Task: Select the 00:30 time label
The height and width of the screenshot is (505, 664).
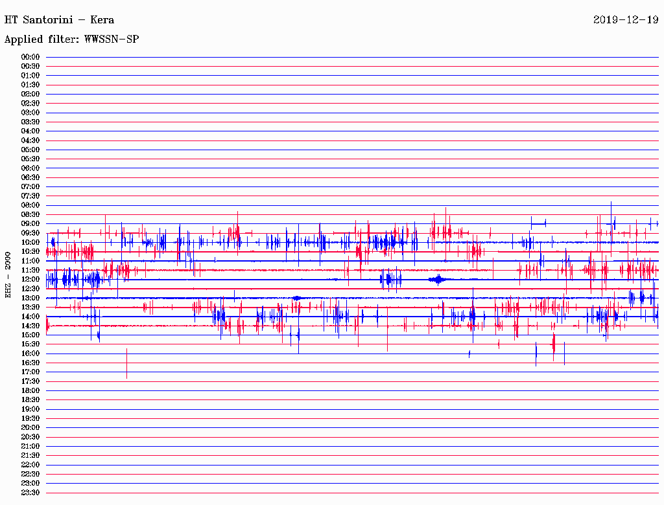Action: [x=30, y=67]
